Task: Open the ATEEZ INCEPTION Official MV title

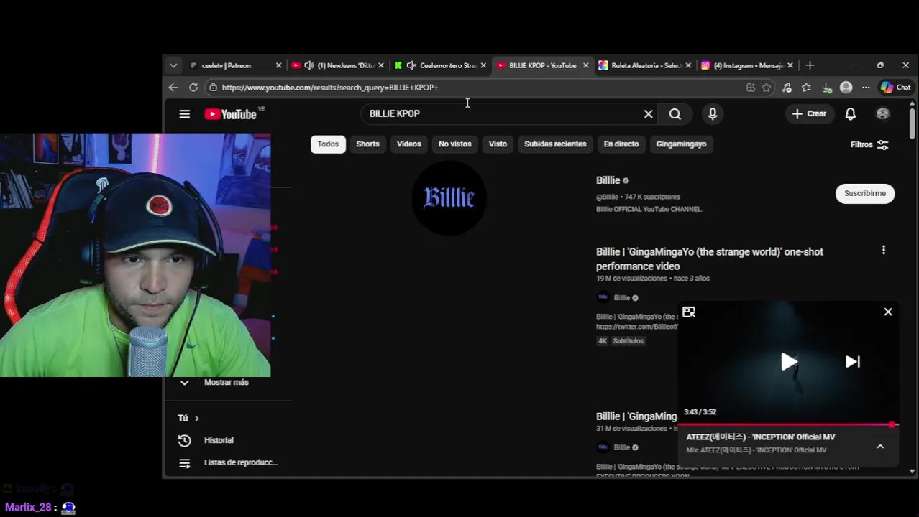Action: click(x=760, y=437)
